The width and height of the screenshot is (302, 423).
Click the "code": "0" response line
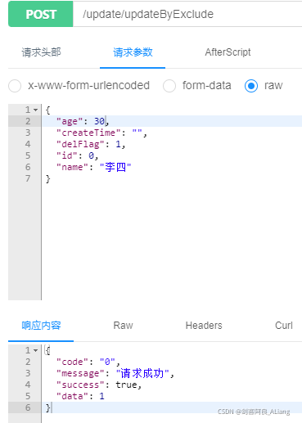tap(172, 362)
